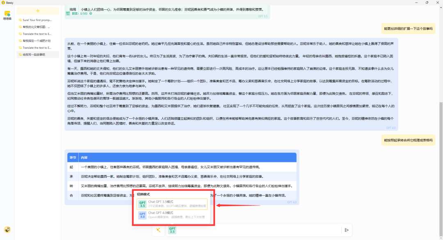Toggle the GPT 3.5 mode badge in input bar
Screen dimensions: 443x240
point(172,230)
